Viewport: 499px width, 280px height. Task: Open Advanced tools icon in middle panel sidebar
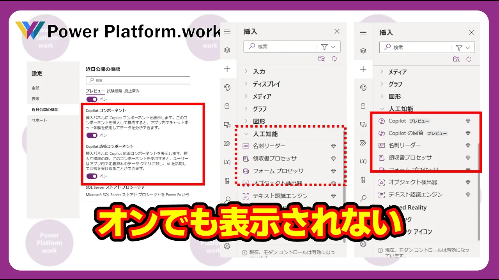pos(227,181)
